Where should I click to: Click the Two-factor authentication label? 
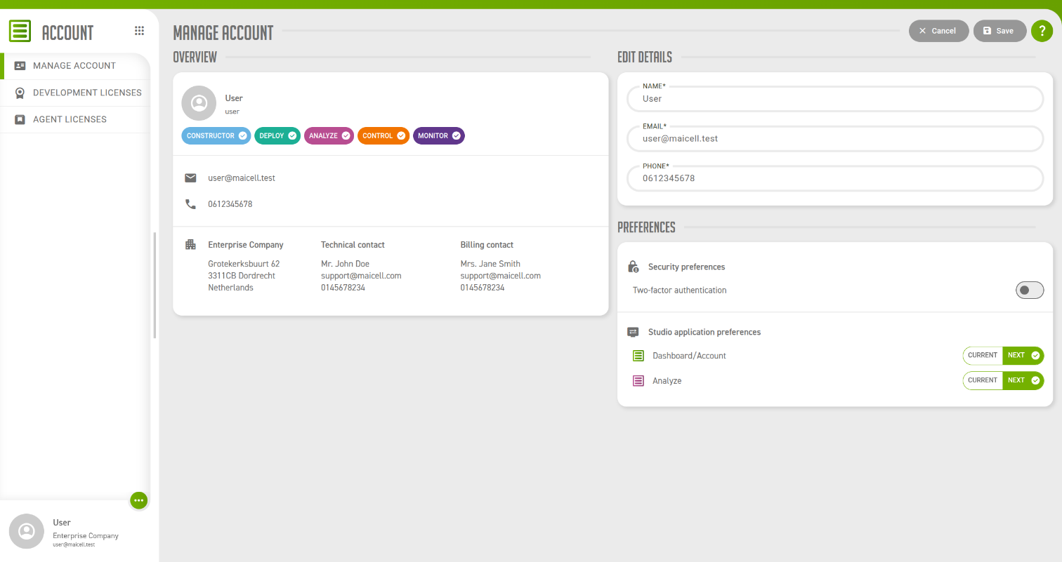[679, 290]
